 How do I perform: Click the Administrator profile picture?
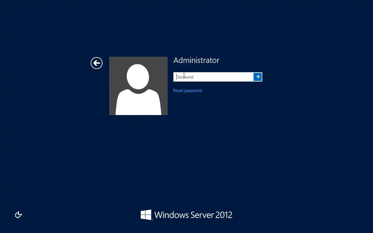pos(138,86)
